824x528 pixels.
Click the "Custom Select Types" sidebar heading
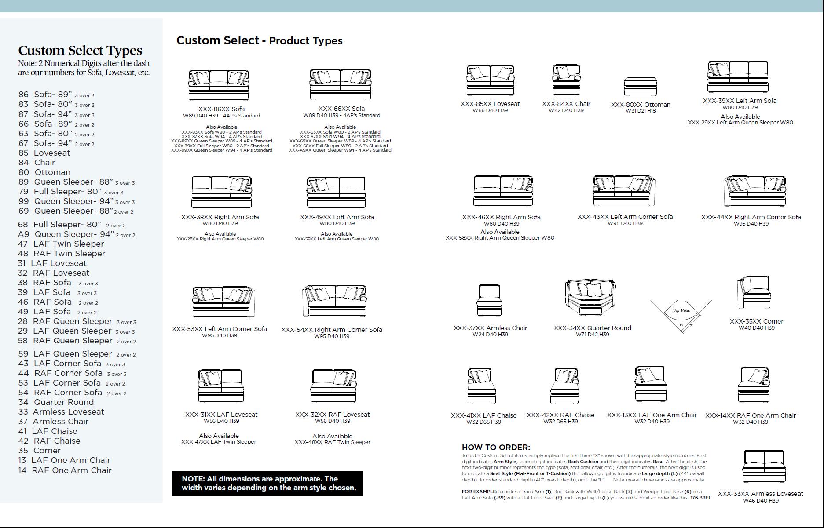click(x=80, y=51)
